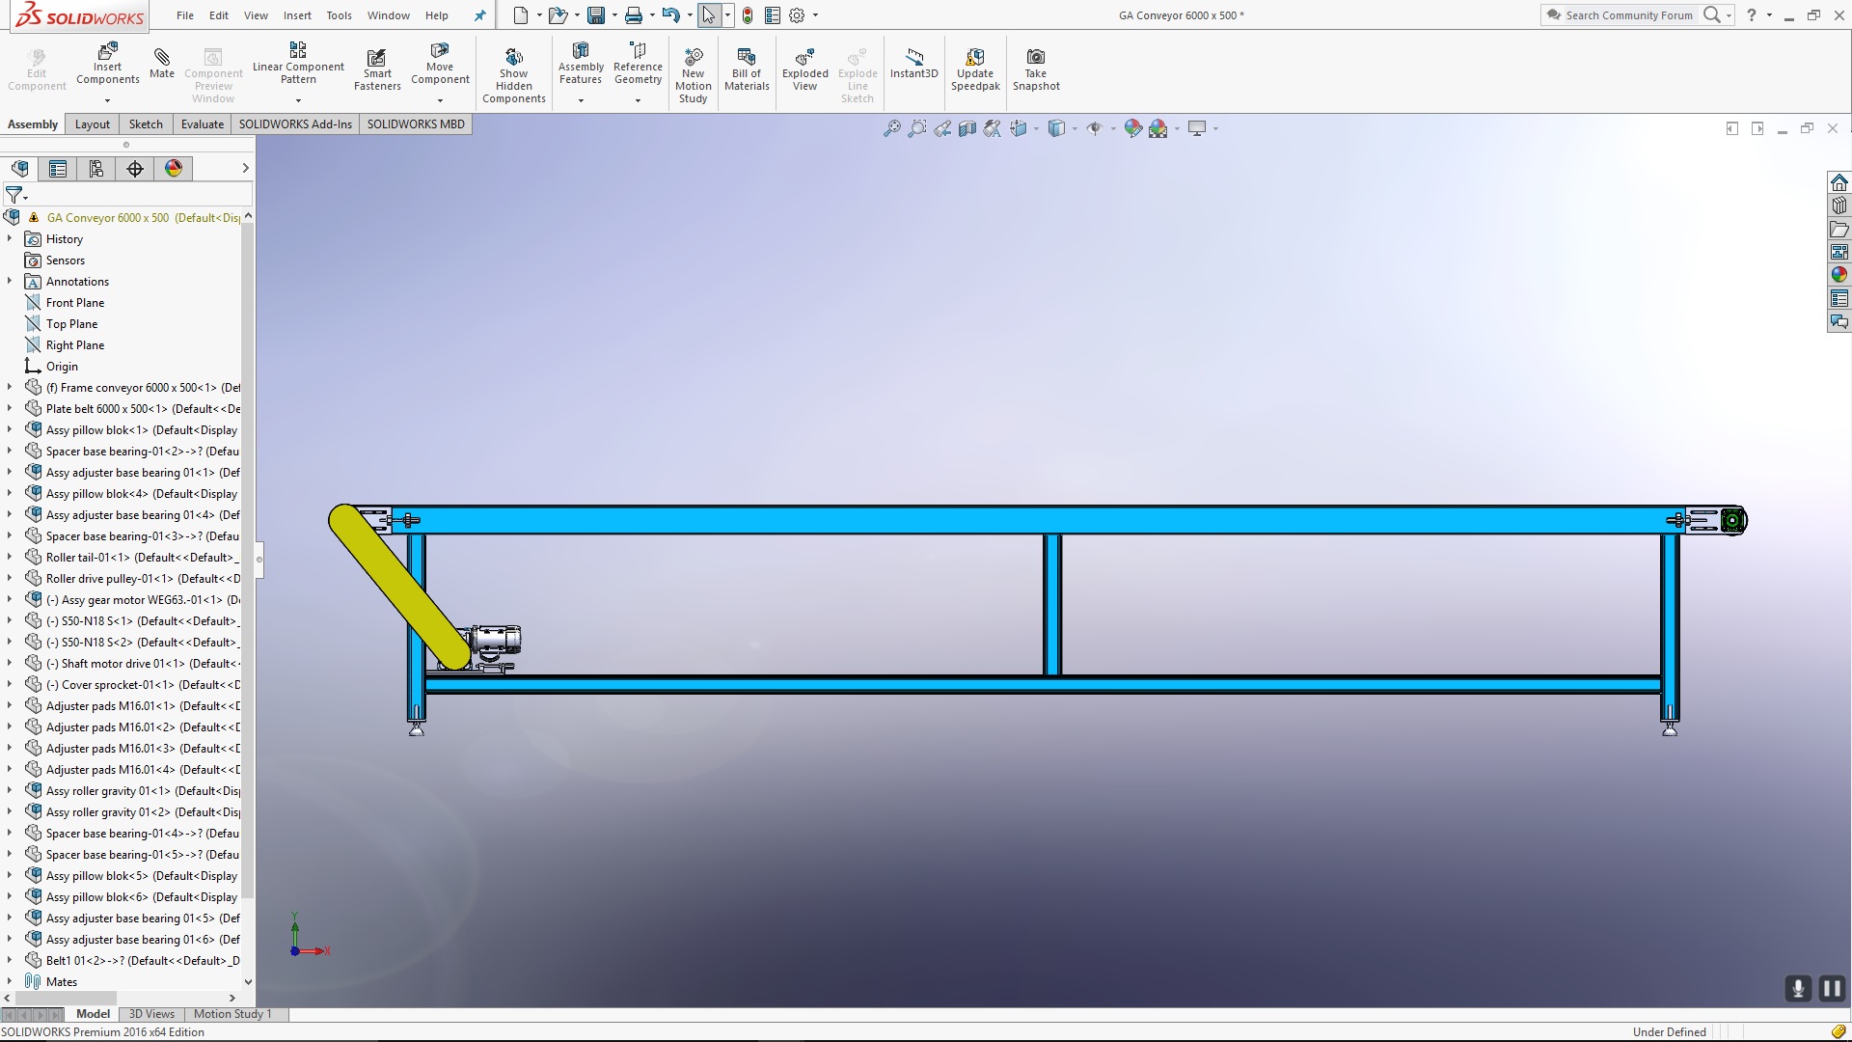The image size is (1852, 1042).
Task: Expand Roller tail-01<1> node
Action: [x=10, y=557]
